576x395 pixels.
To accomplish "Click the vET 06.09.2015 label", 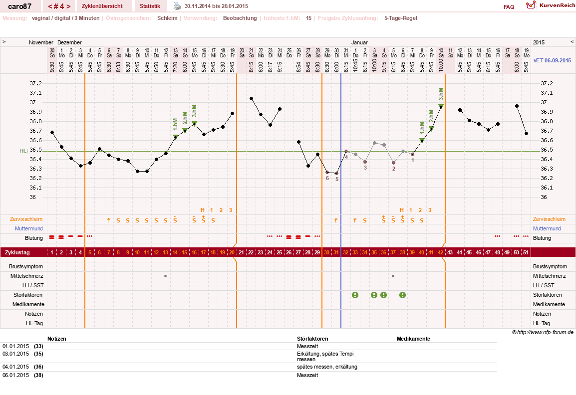I will point(552,60).
